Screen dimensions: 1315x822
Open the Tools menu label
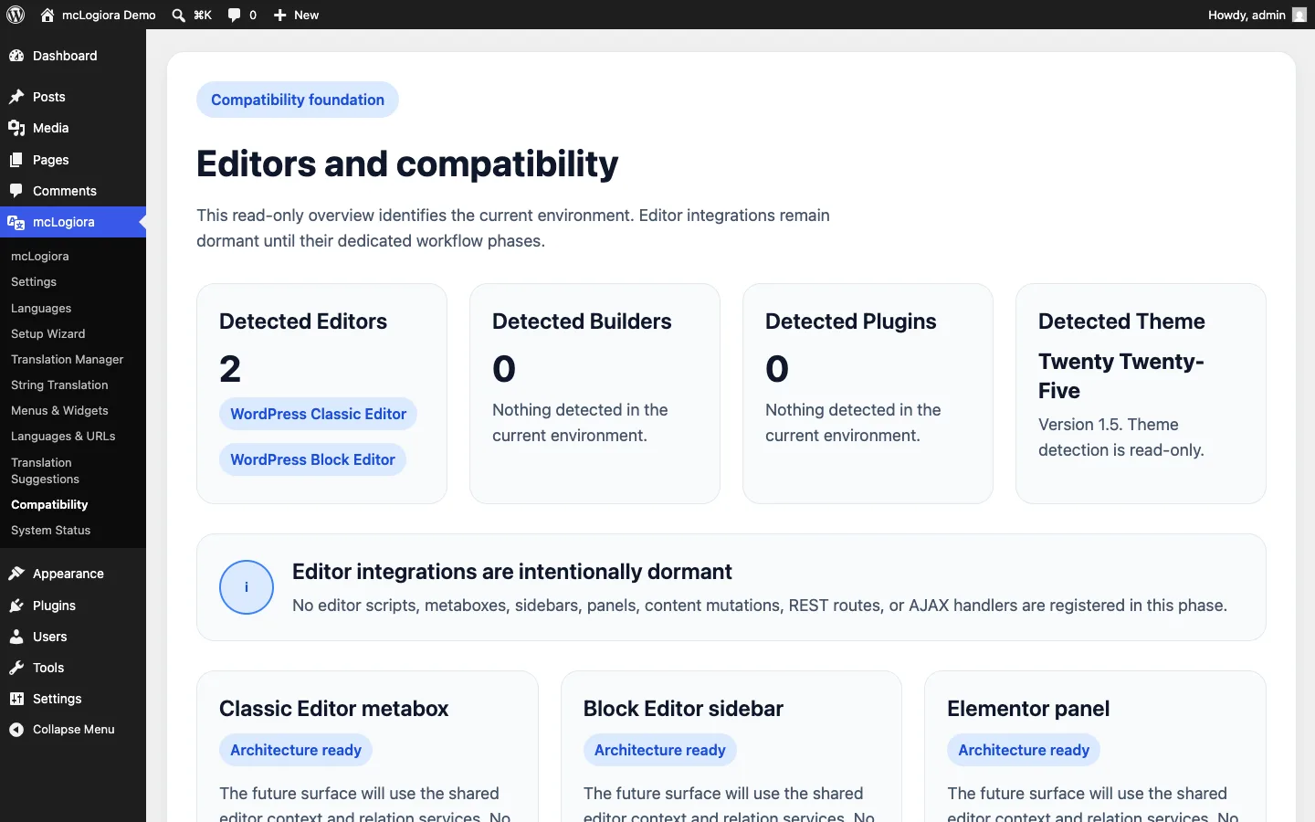pos(48,668)
